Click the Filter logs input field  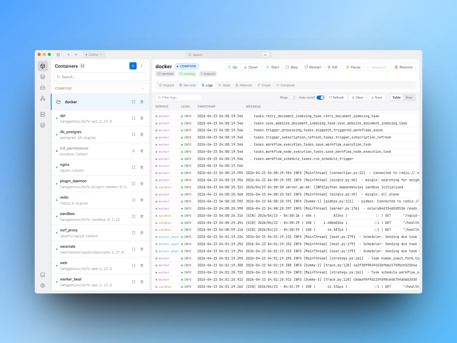tap(178, 98)
